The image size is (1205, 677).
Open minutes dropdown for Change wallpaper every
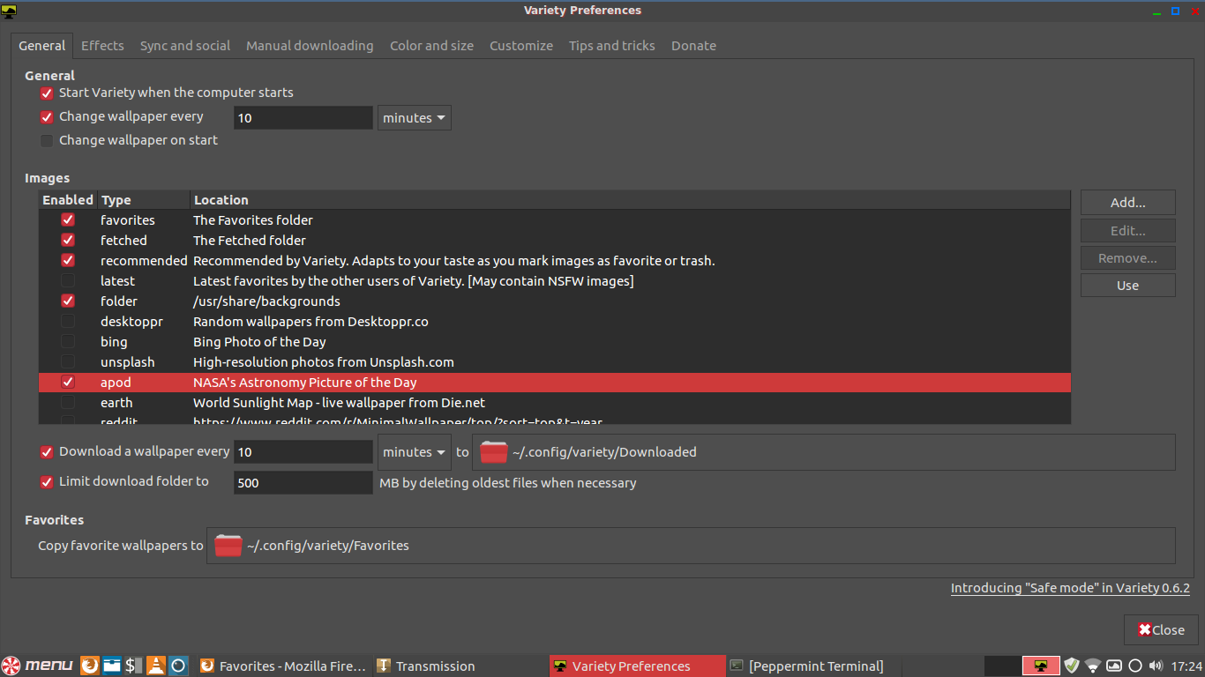coord(415,118)
